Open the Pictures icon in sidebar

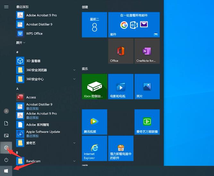(6, 136)
